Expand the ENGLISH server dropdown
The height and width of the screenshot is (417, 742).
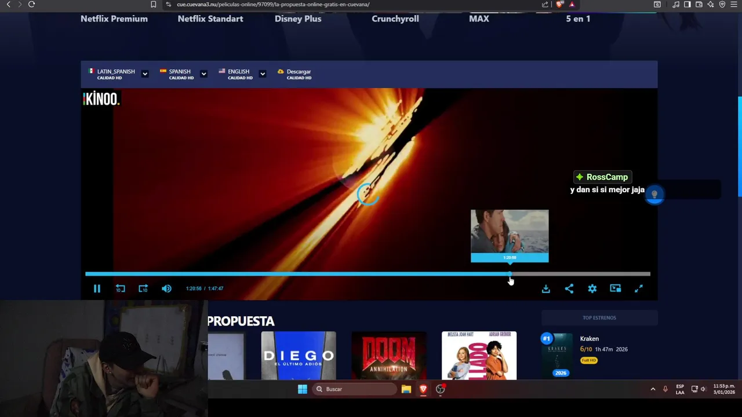click(x=263, y=74)
